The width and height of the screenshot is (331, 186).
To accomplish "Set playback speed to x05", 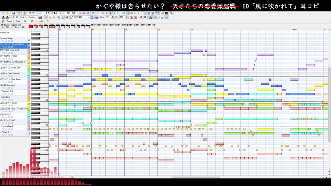I will click(124, 13).
